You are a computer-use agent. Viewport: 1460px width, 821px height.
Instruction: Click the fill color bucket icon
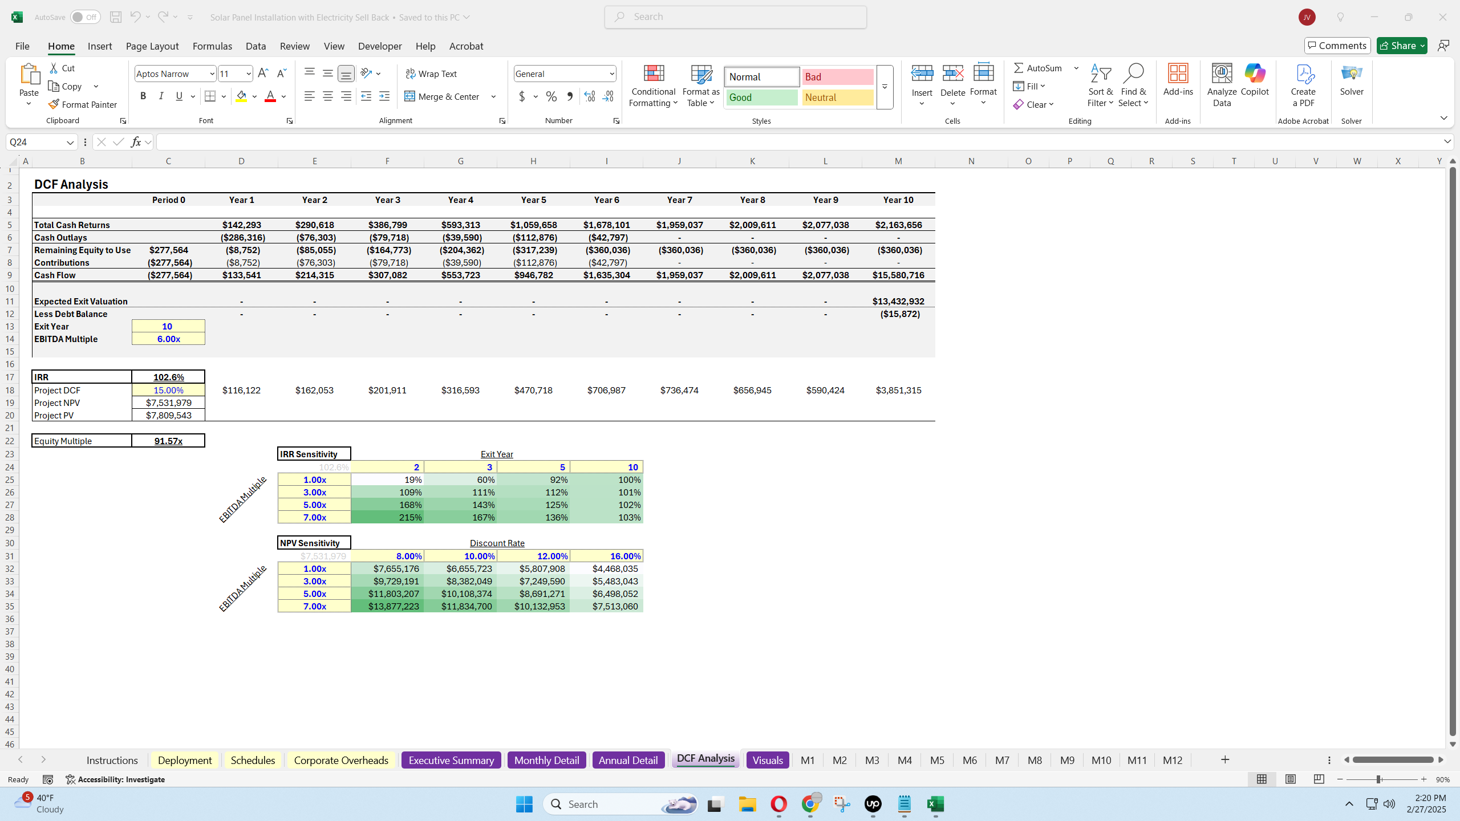pos(242,96)
